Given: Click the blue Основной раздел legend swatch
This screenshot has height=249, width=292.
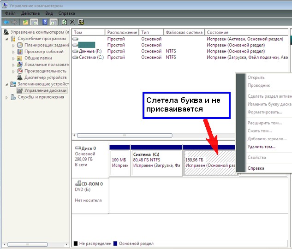Looking at the screenshot, I should [x=115, y=243].
